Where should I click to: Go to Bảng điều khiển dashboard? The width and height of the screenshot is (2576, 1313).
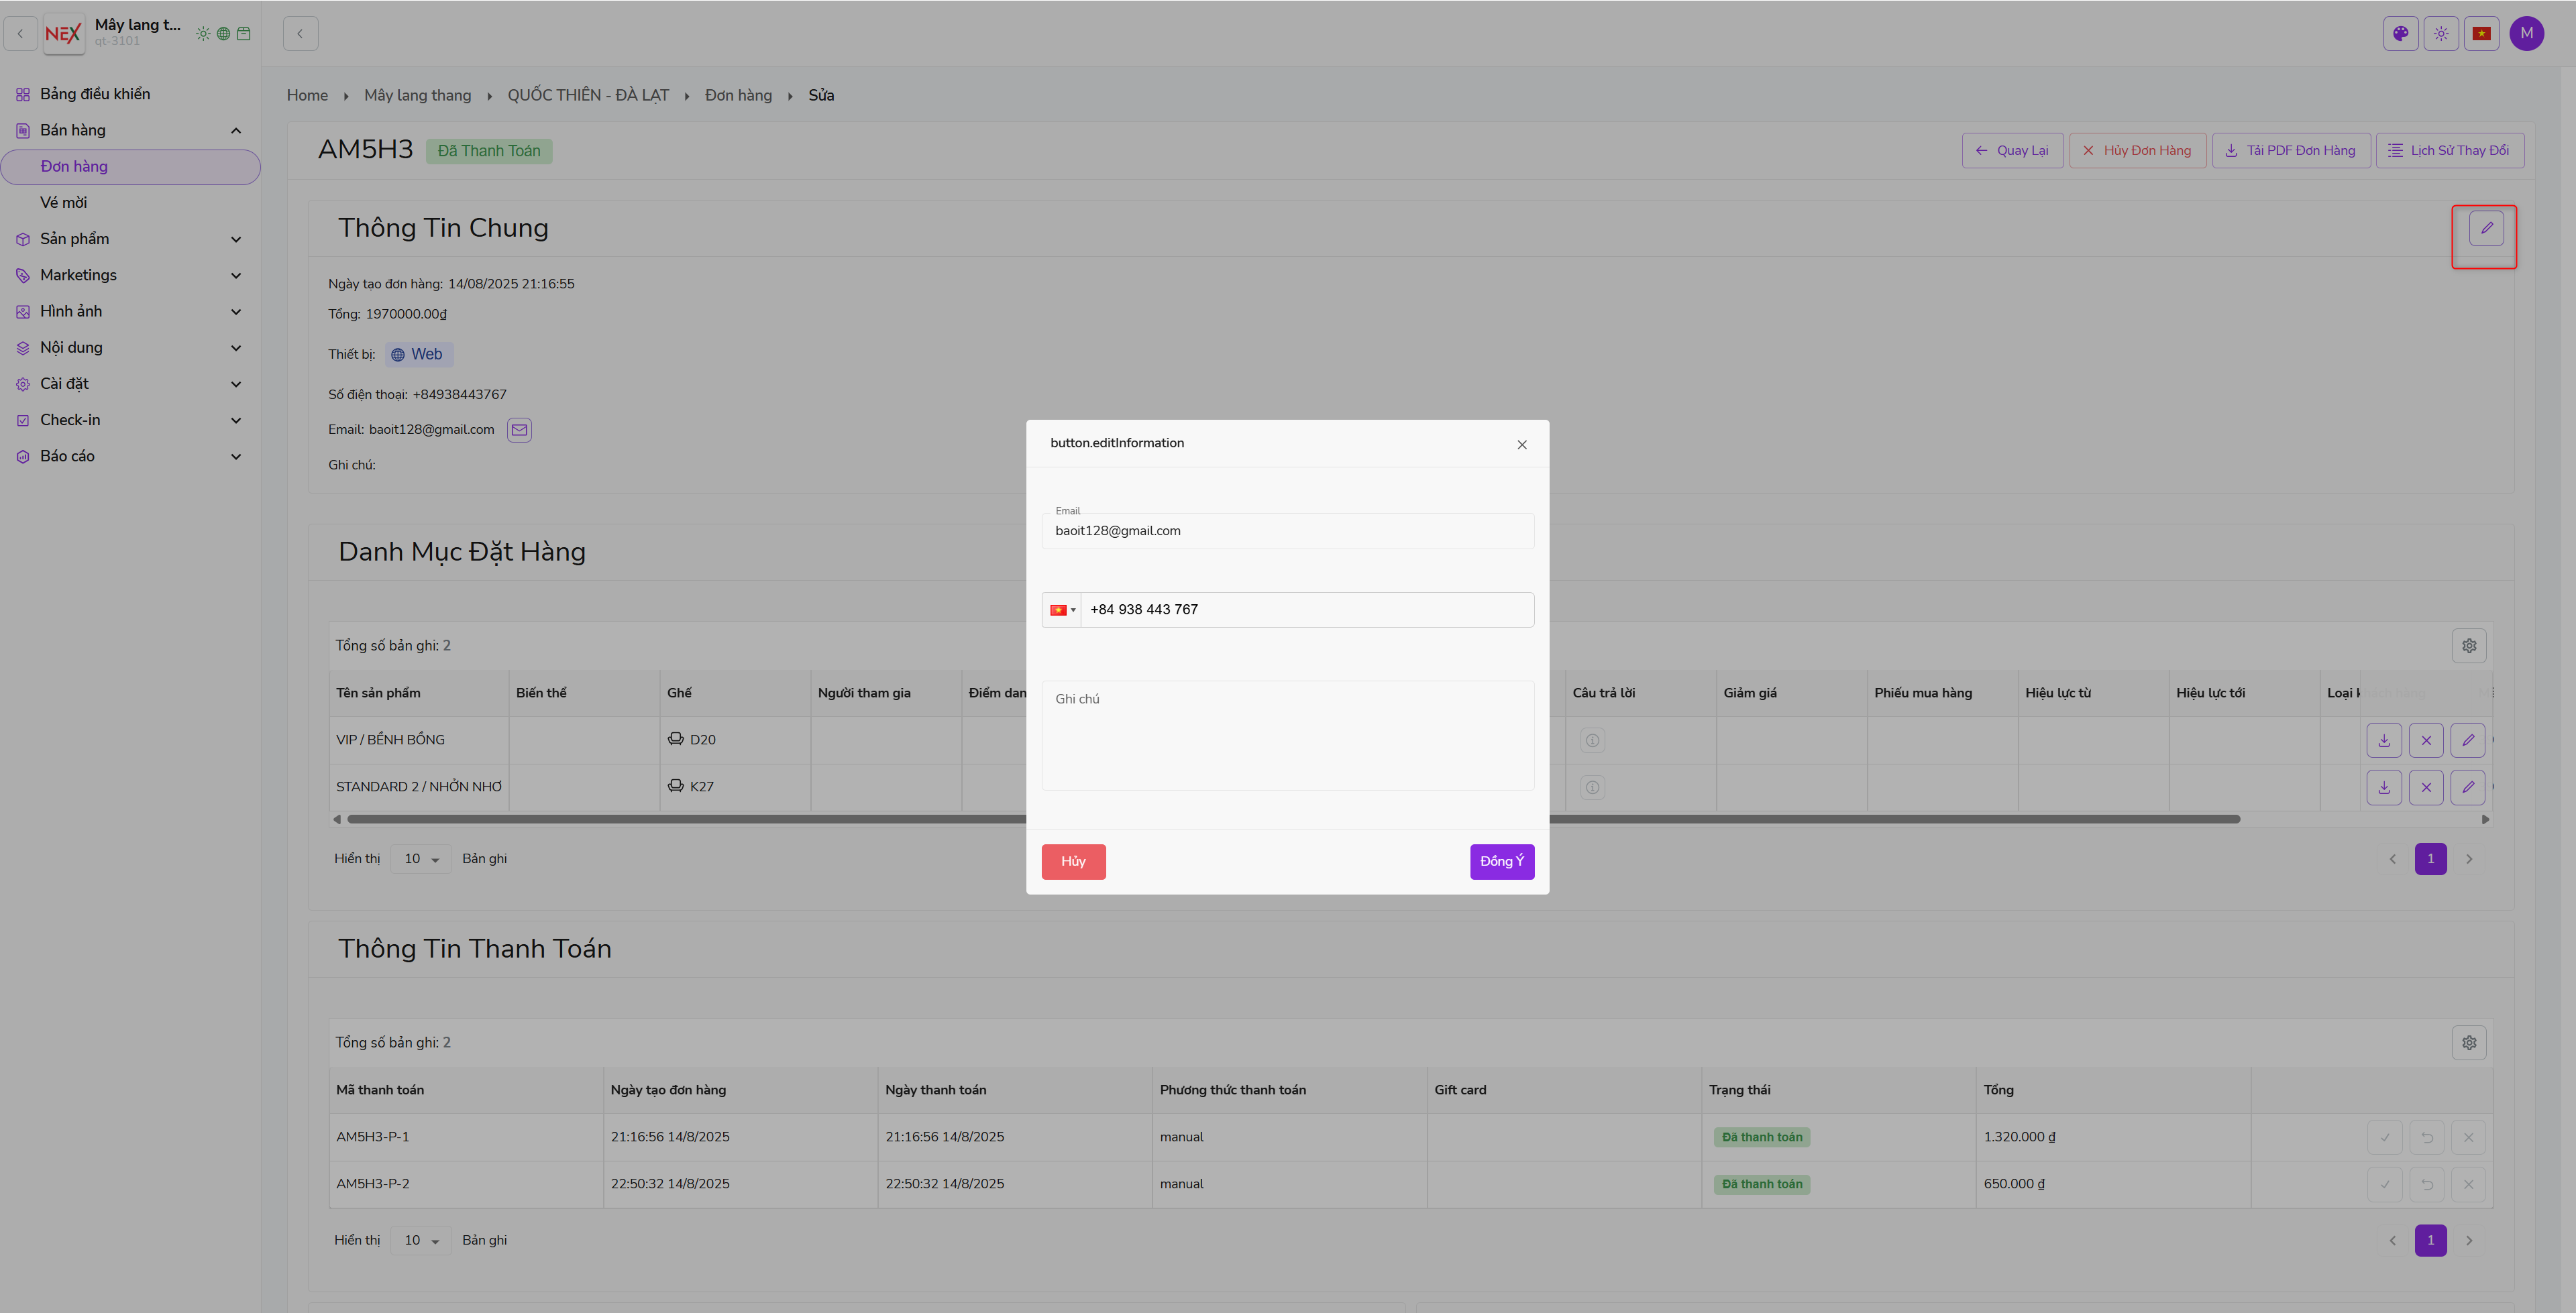point(95,94)
